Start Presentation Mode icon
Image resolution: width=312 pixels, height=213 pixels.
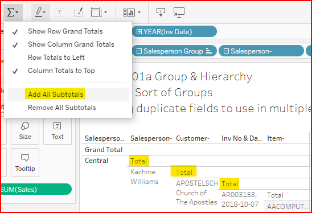pos(179,13)
